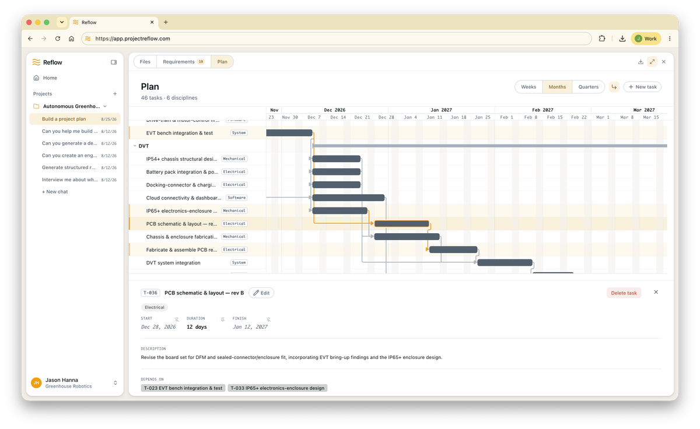Toggle the pin icon next to DURATION

pyautogui.click(x=222, y=319)
